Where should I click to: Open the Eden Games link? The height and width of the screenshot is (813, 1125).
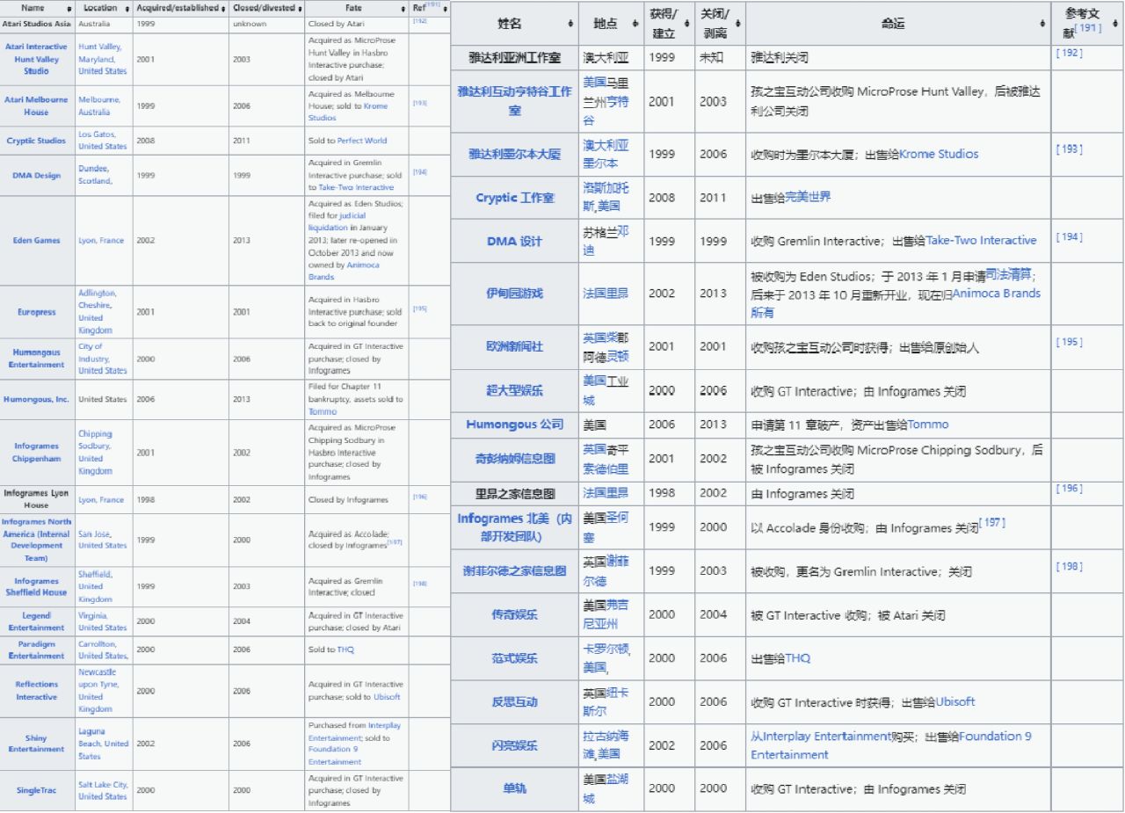(x=36, y=240)
